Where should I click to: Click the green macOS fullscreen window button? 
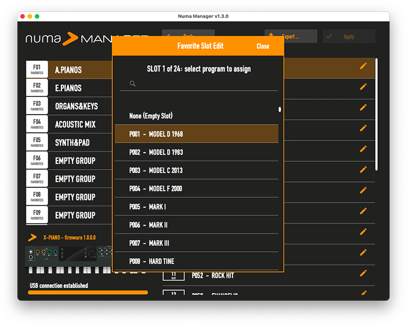[x=37, y=16]
